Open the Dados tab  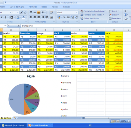(44, 7)
